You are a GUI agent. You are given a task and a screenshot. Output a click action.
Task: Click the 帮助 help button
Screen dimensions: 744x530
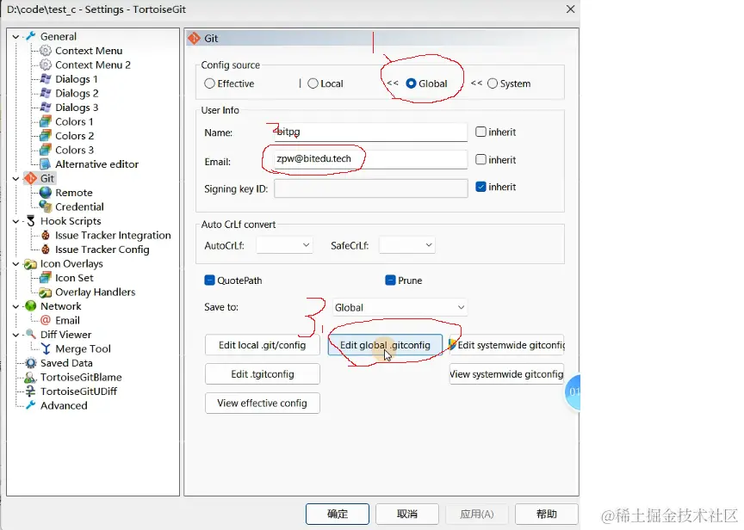pyautogui.click(x=547, y=514)
